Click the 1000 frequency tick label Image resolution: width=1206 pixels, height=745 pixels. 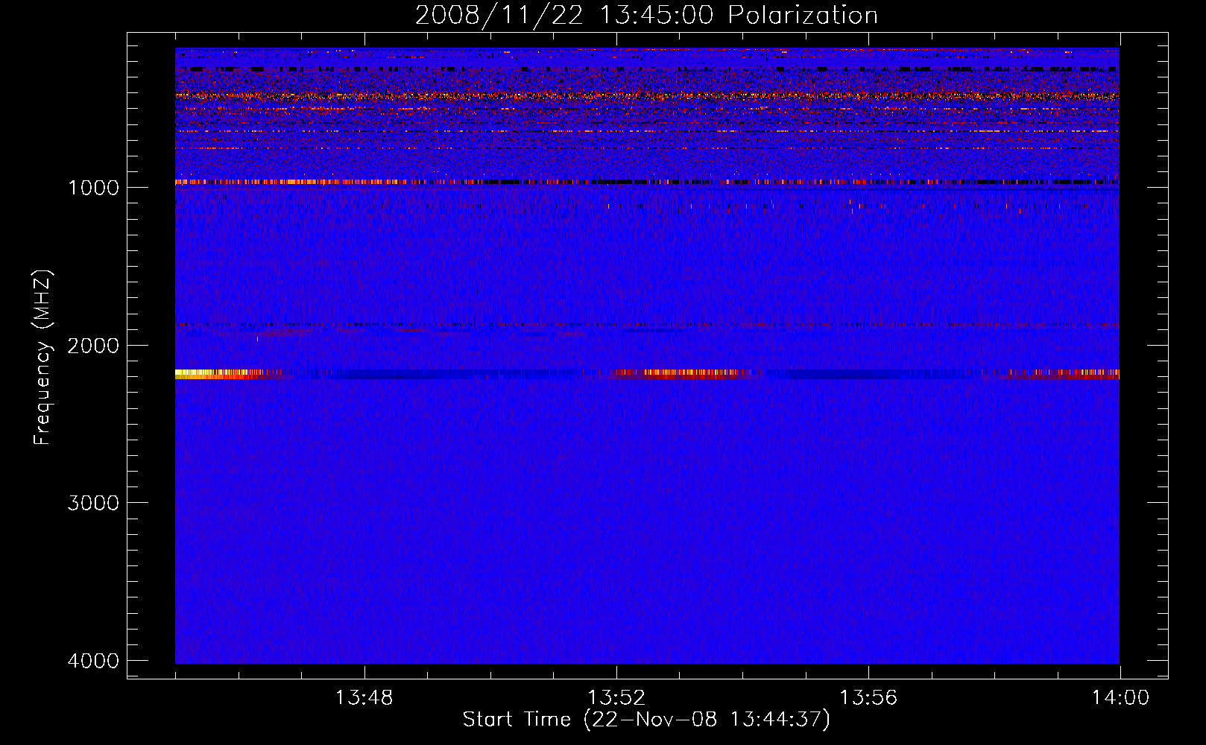pos(93,187)
